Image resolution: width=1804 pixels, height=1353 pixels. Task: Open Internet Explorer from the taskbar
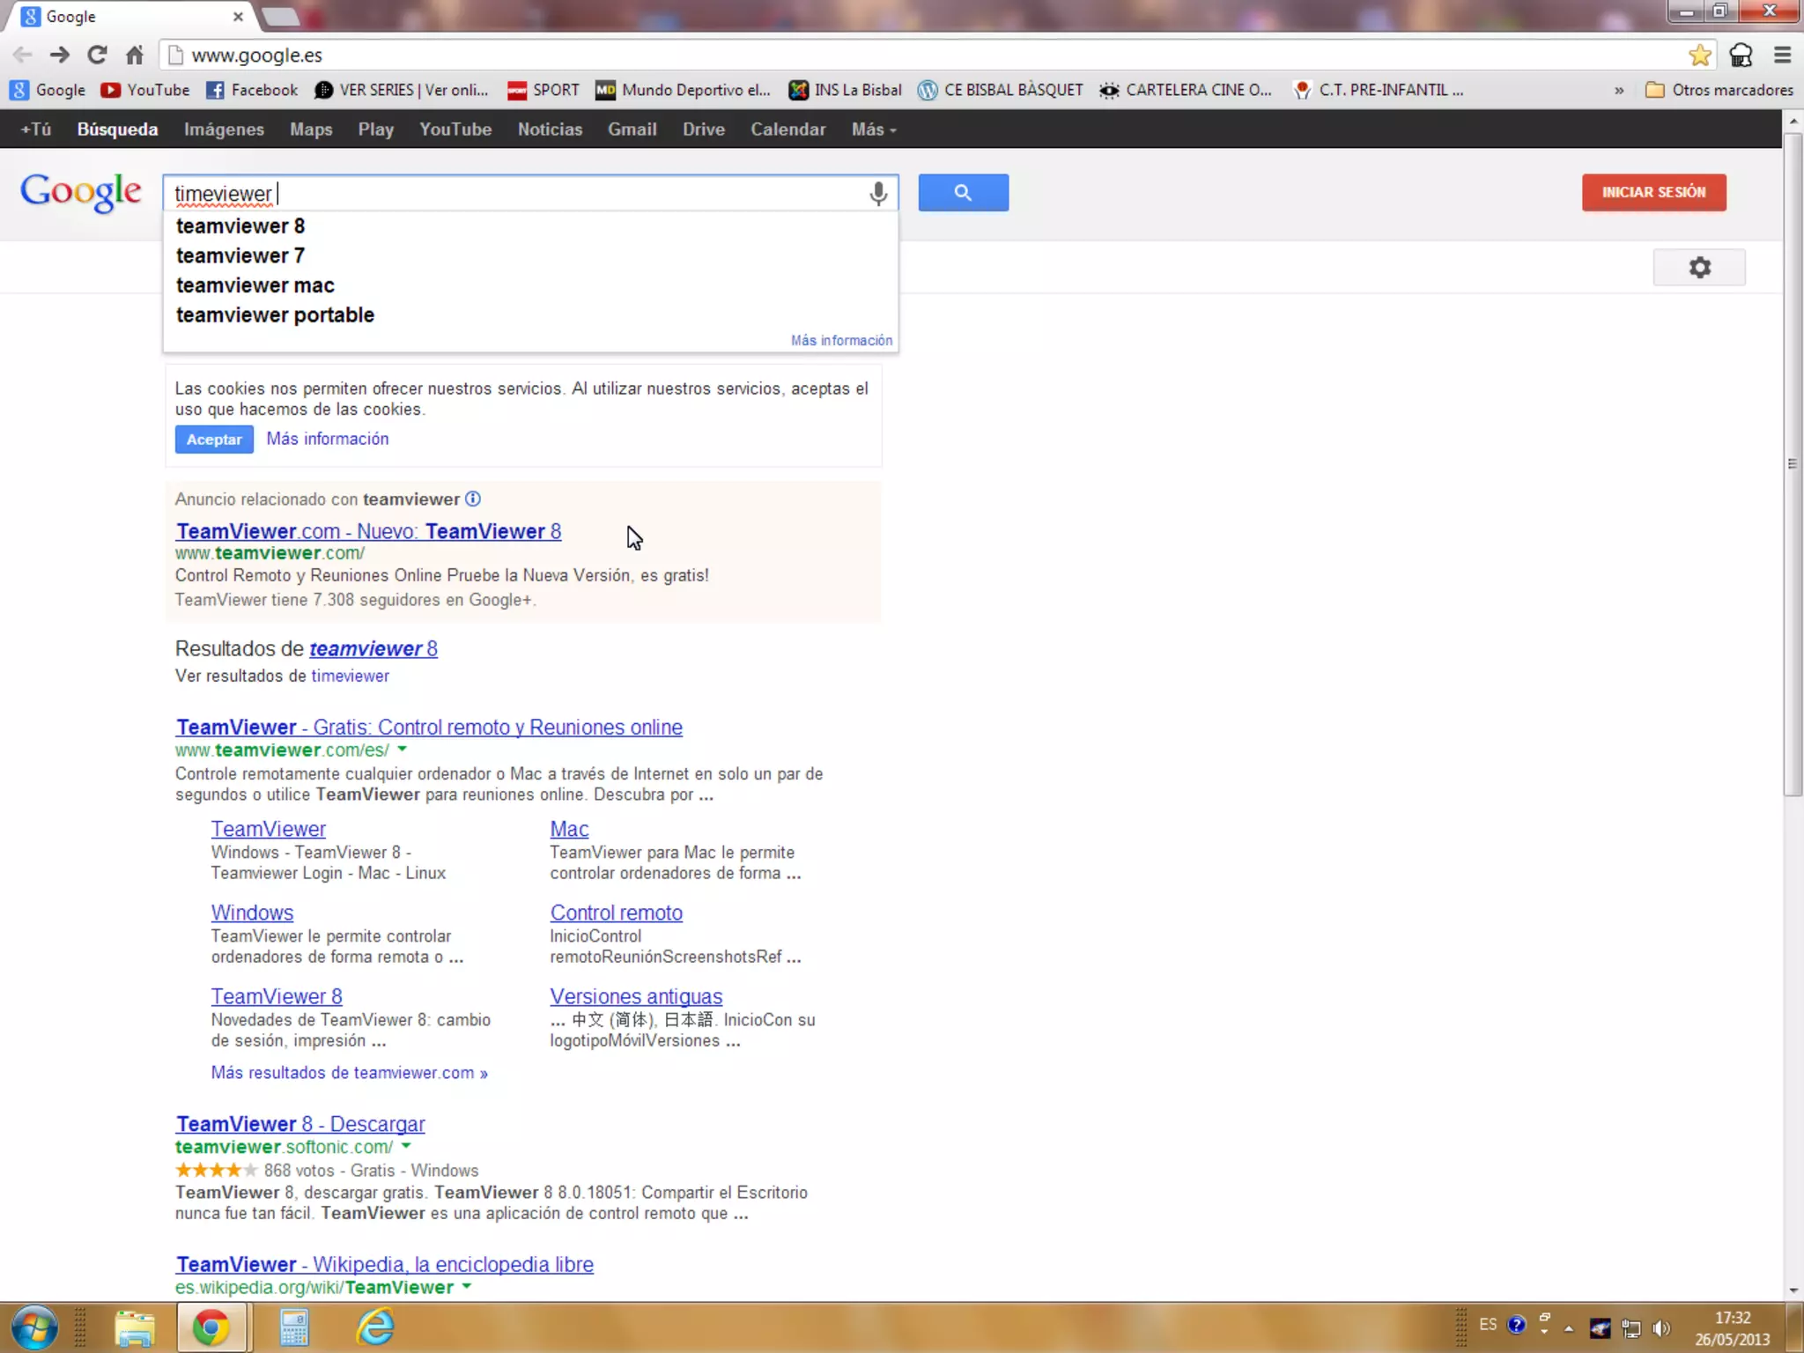point(375,1327)
